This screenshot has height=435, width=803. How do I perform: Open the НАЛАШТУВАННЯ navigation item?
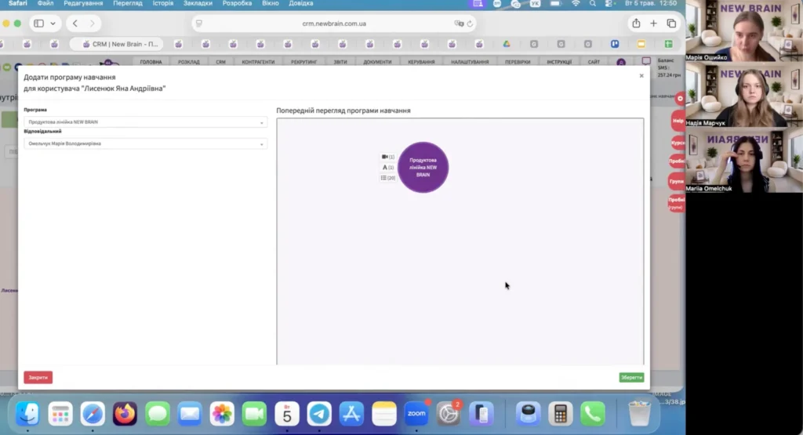470,62
